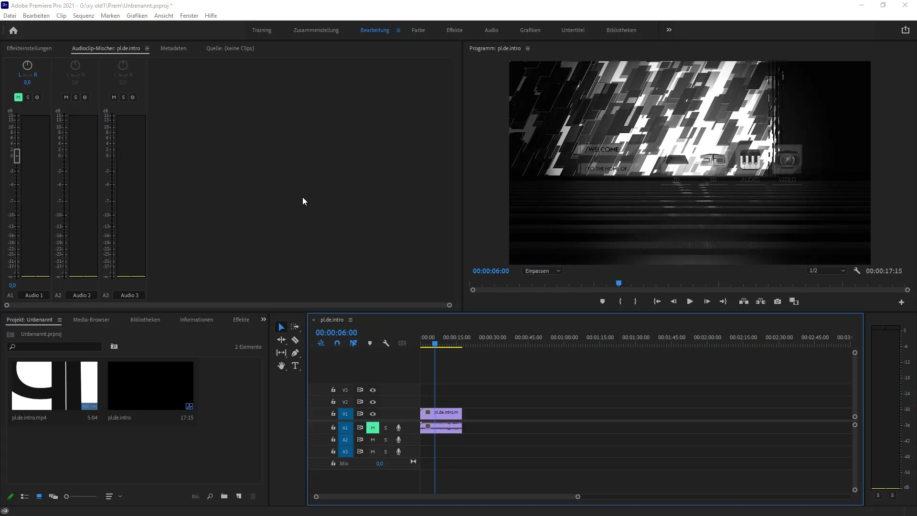Toggle V1 track output eye

[373, 414]
